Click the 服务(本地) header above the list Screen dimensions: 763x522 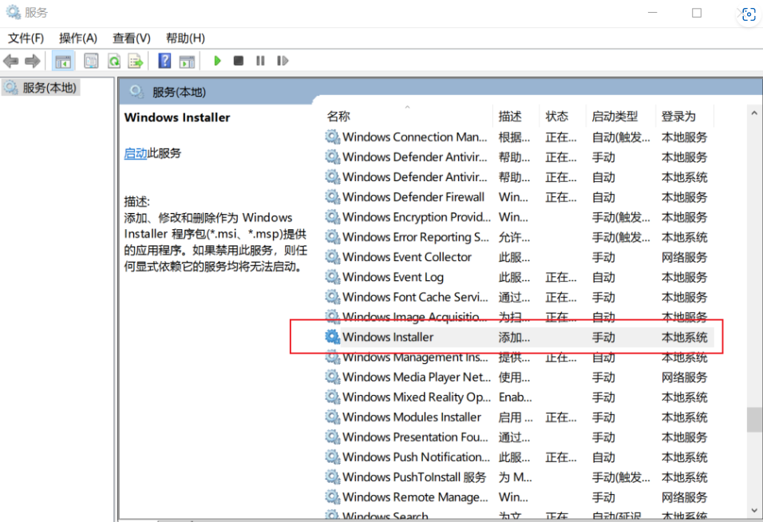179,92
